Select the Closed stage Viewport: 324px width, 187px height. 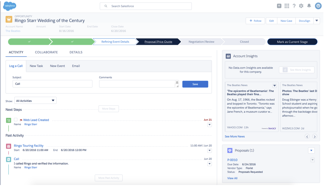(244, 42)
